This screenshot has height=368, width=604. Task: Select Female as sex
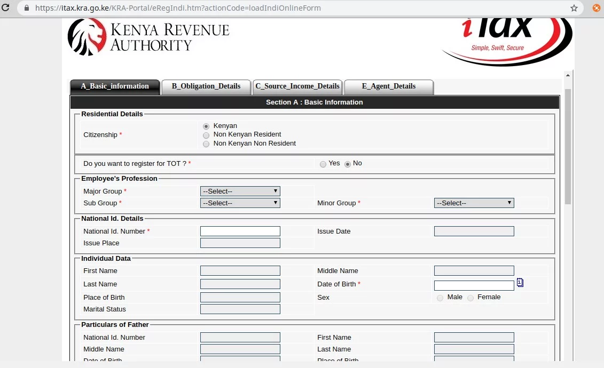point(470,298)
